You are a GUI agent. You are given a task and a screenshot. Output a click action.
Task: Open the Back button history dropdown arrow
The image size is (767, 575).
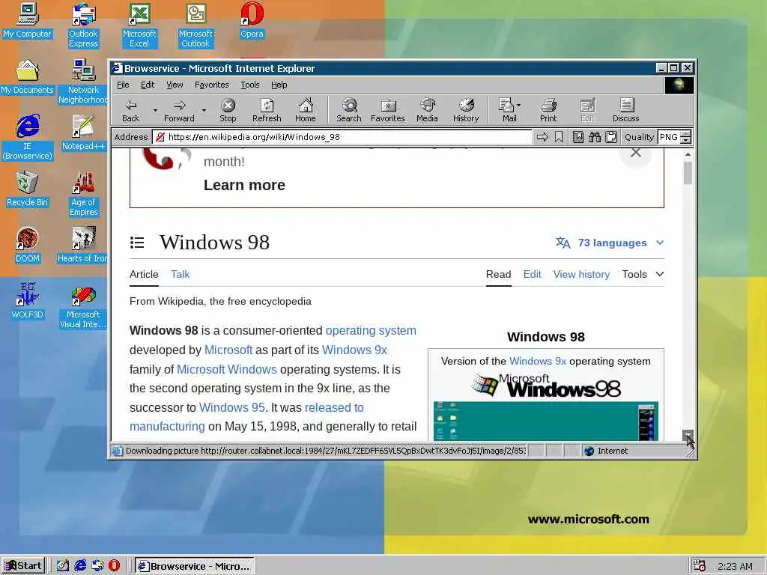pos(155,111)
